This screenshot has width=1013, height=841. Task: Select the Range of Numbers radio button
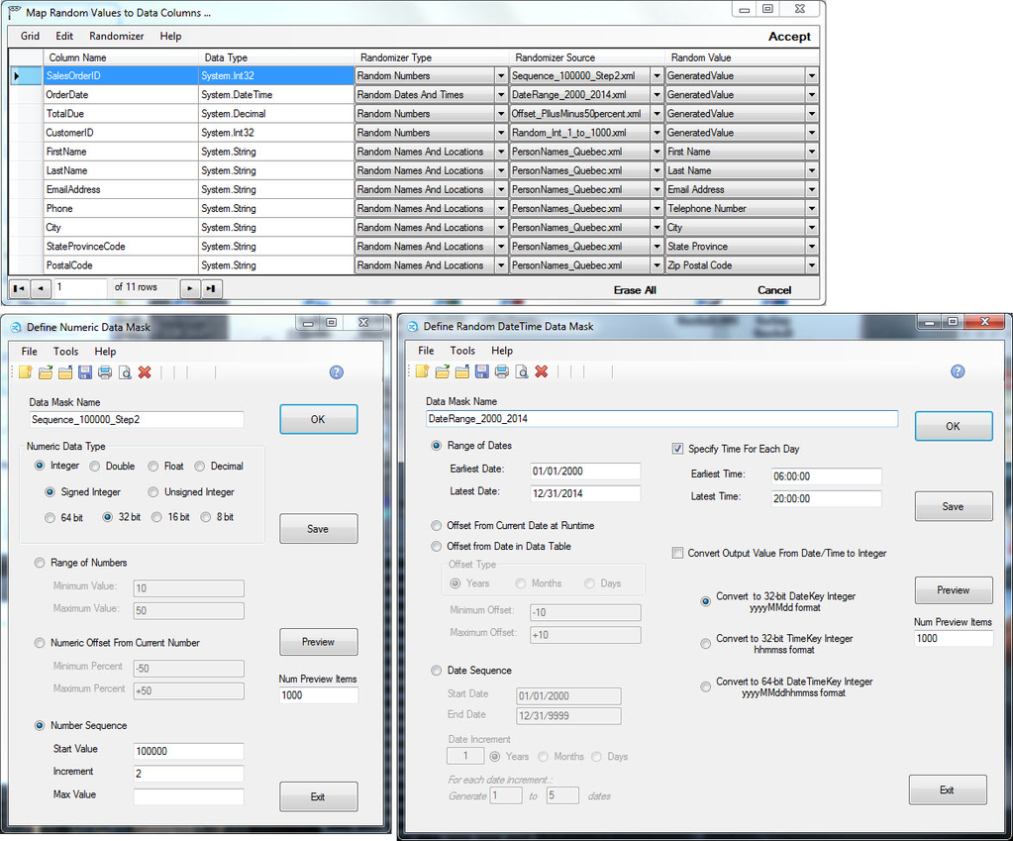click(41, 563)
